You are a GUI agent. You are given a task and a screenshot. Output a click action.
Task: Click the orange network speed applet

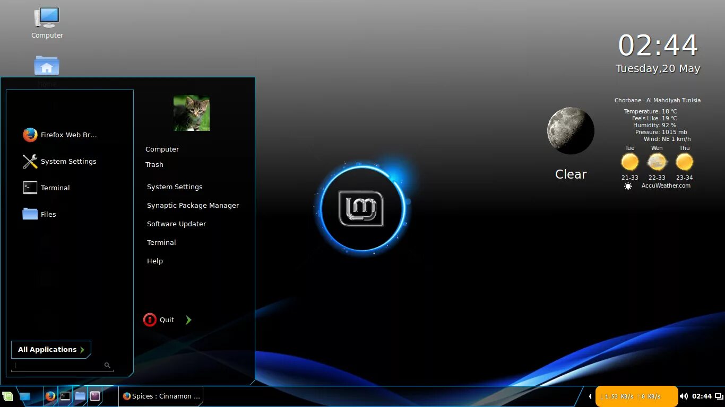(636, 396)
